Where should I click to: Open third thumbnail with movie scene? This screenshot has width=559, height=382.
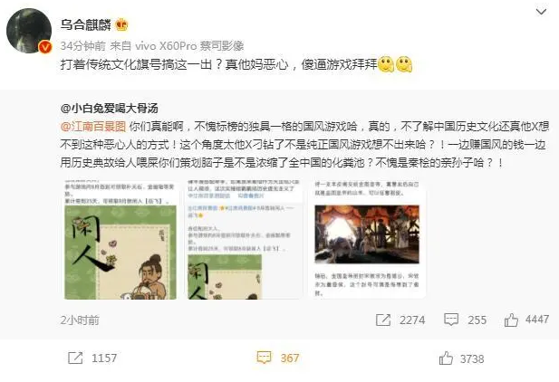[367, 240]
